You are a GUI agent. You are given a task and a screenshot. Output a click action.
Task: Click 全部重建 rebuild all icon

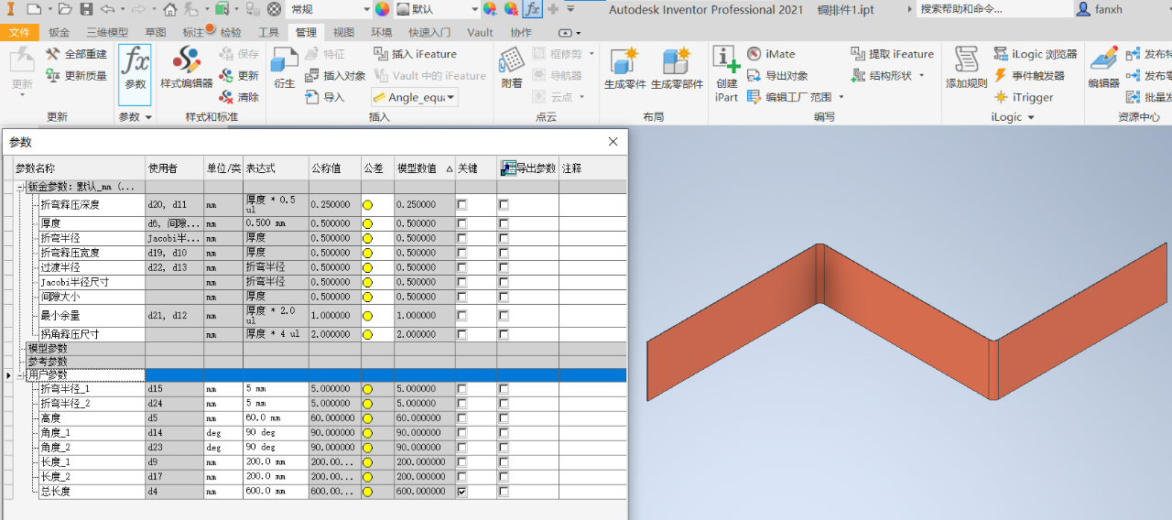pyautogui.click(x=53, y=55)
